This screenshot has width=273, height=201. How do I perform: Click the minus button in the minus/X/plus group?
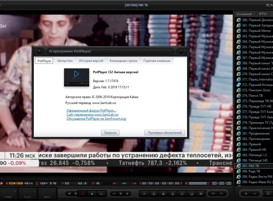114,194
